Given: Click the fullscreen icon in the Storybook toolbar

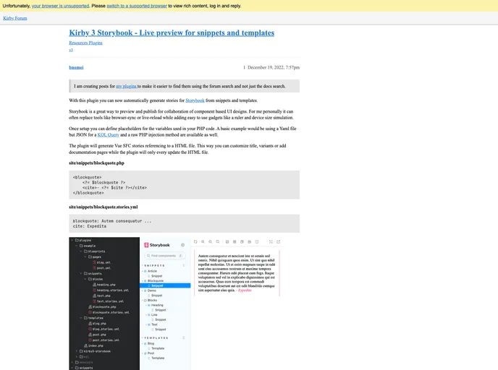Looking at the screenshot, I should [269, 241].
